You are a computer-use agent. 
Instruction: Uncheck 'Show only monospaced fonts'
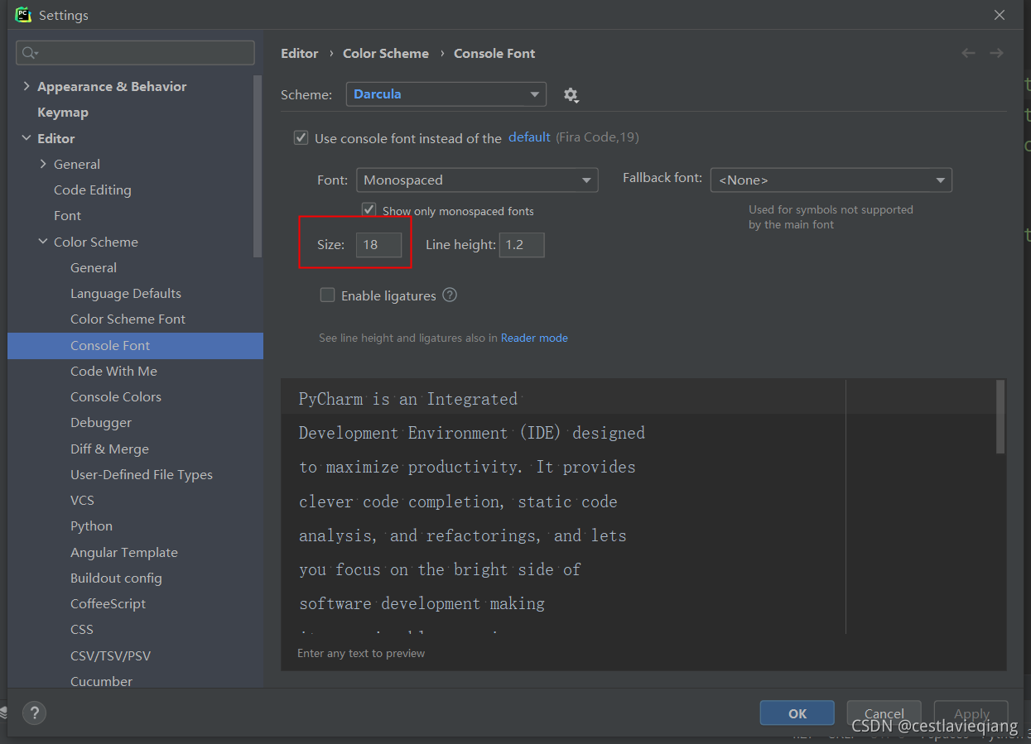pyautogui.click(x=369, y=210)
